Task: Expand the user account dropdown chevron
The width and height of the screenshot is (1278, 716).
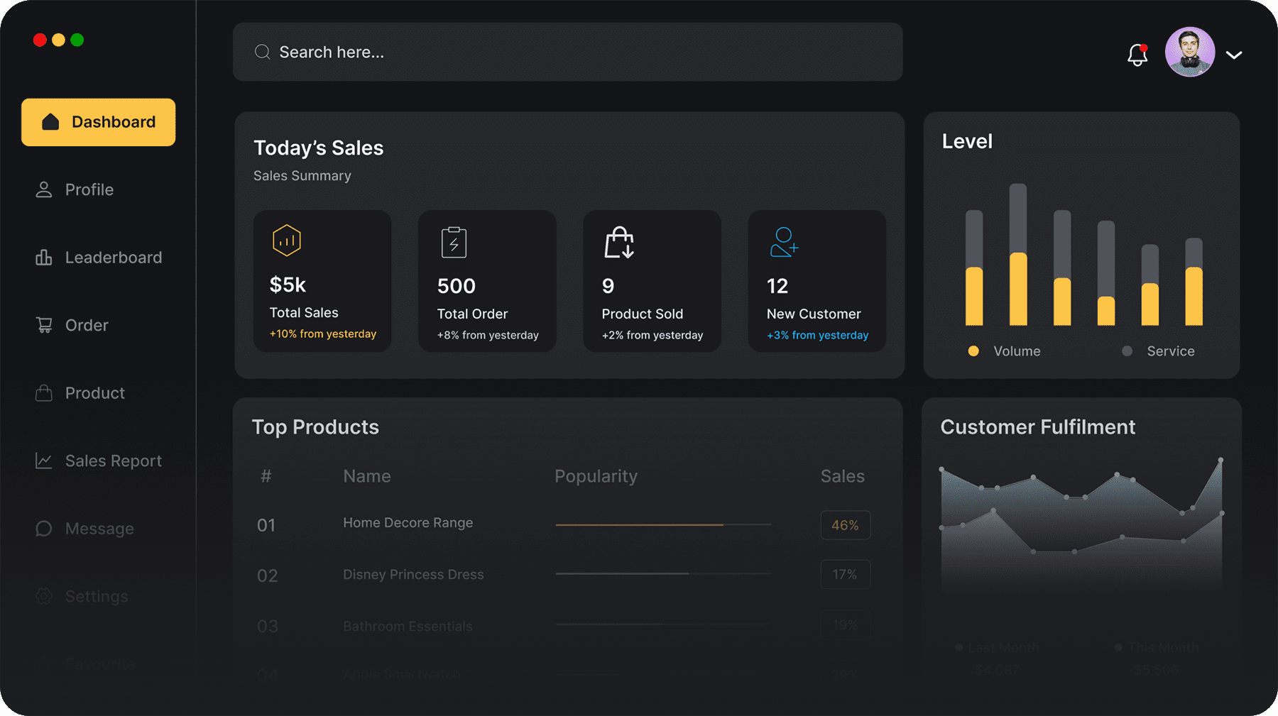Action: tap(1234, 55)
